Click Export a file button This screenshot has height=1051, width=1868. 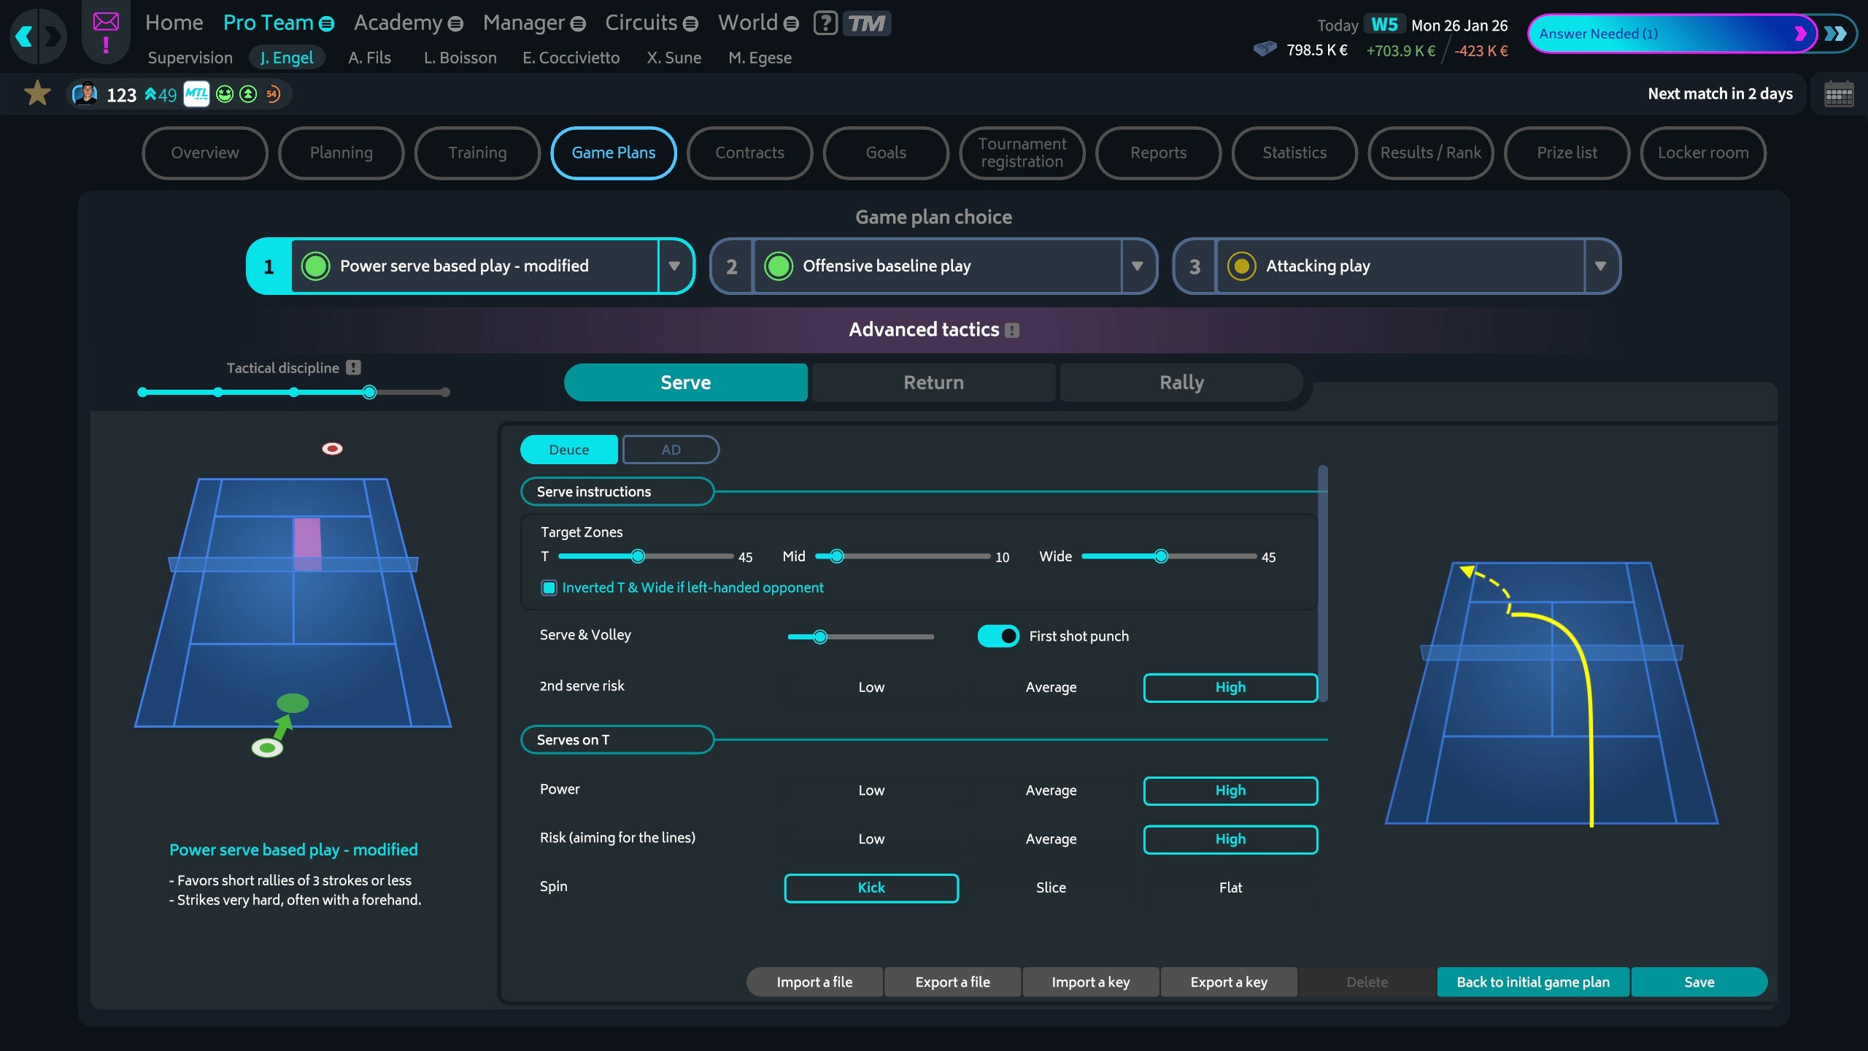tap(952, 982)
